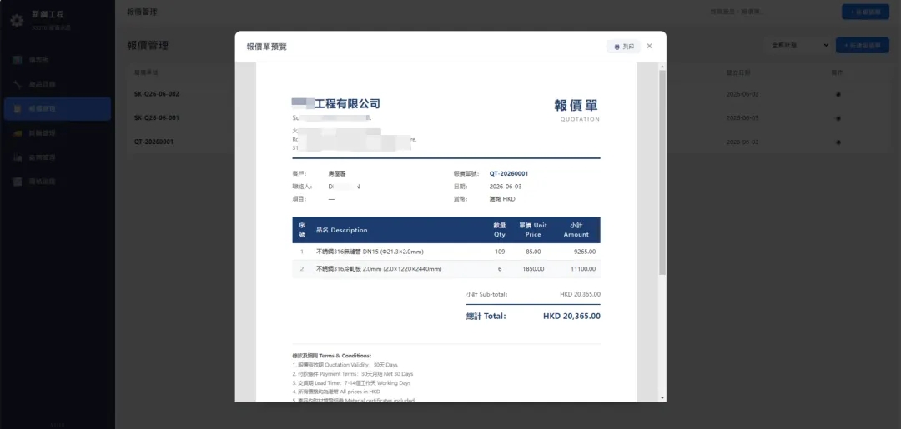Click the blue add button in the top header bar
Viewport: 901px width, 429px height.
pos(865,12)
